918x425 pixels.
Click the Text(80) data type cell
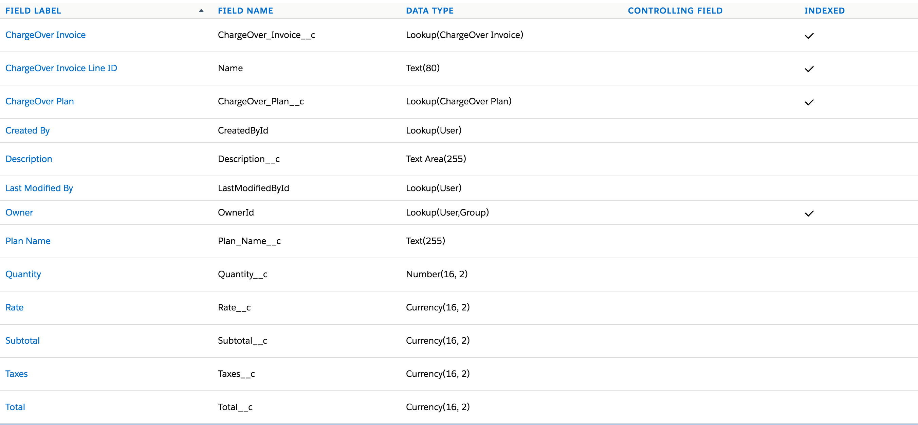coord(423,68)
